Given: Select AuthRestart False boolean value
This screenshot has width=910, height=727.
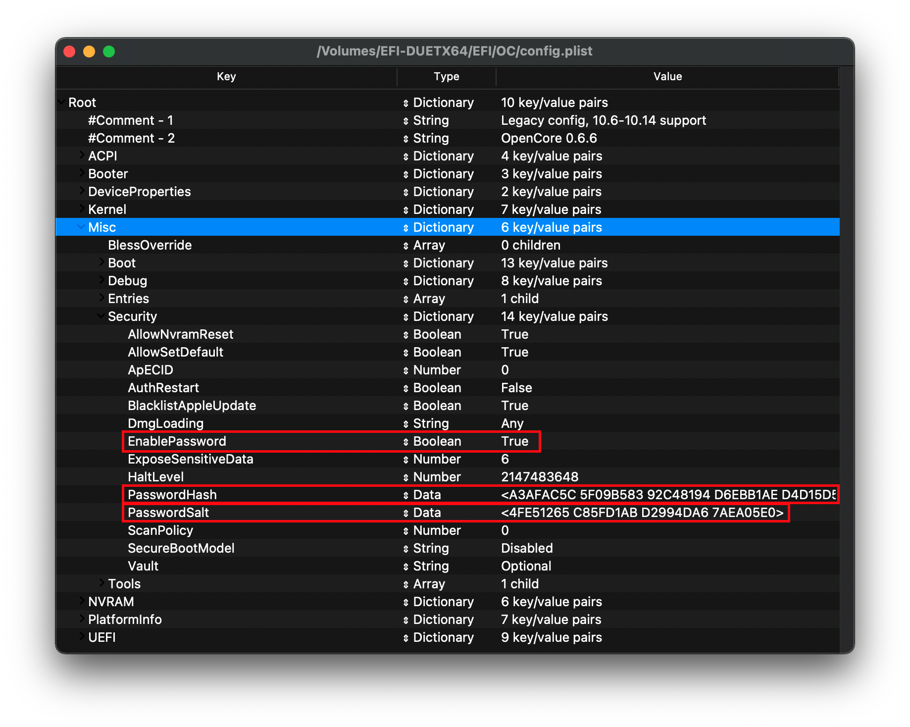Looking at the screenshot, I should (x=516, y=388).
